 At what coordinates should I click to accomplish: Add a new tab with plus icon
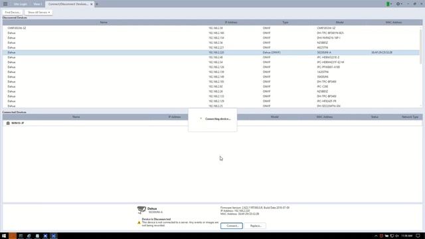pyautogui.click(x=97, y=4)
